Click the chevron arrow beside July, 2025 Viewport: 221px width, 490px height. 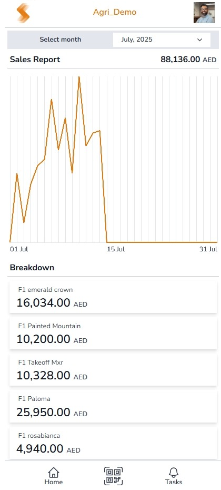point(200,40)
